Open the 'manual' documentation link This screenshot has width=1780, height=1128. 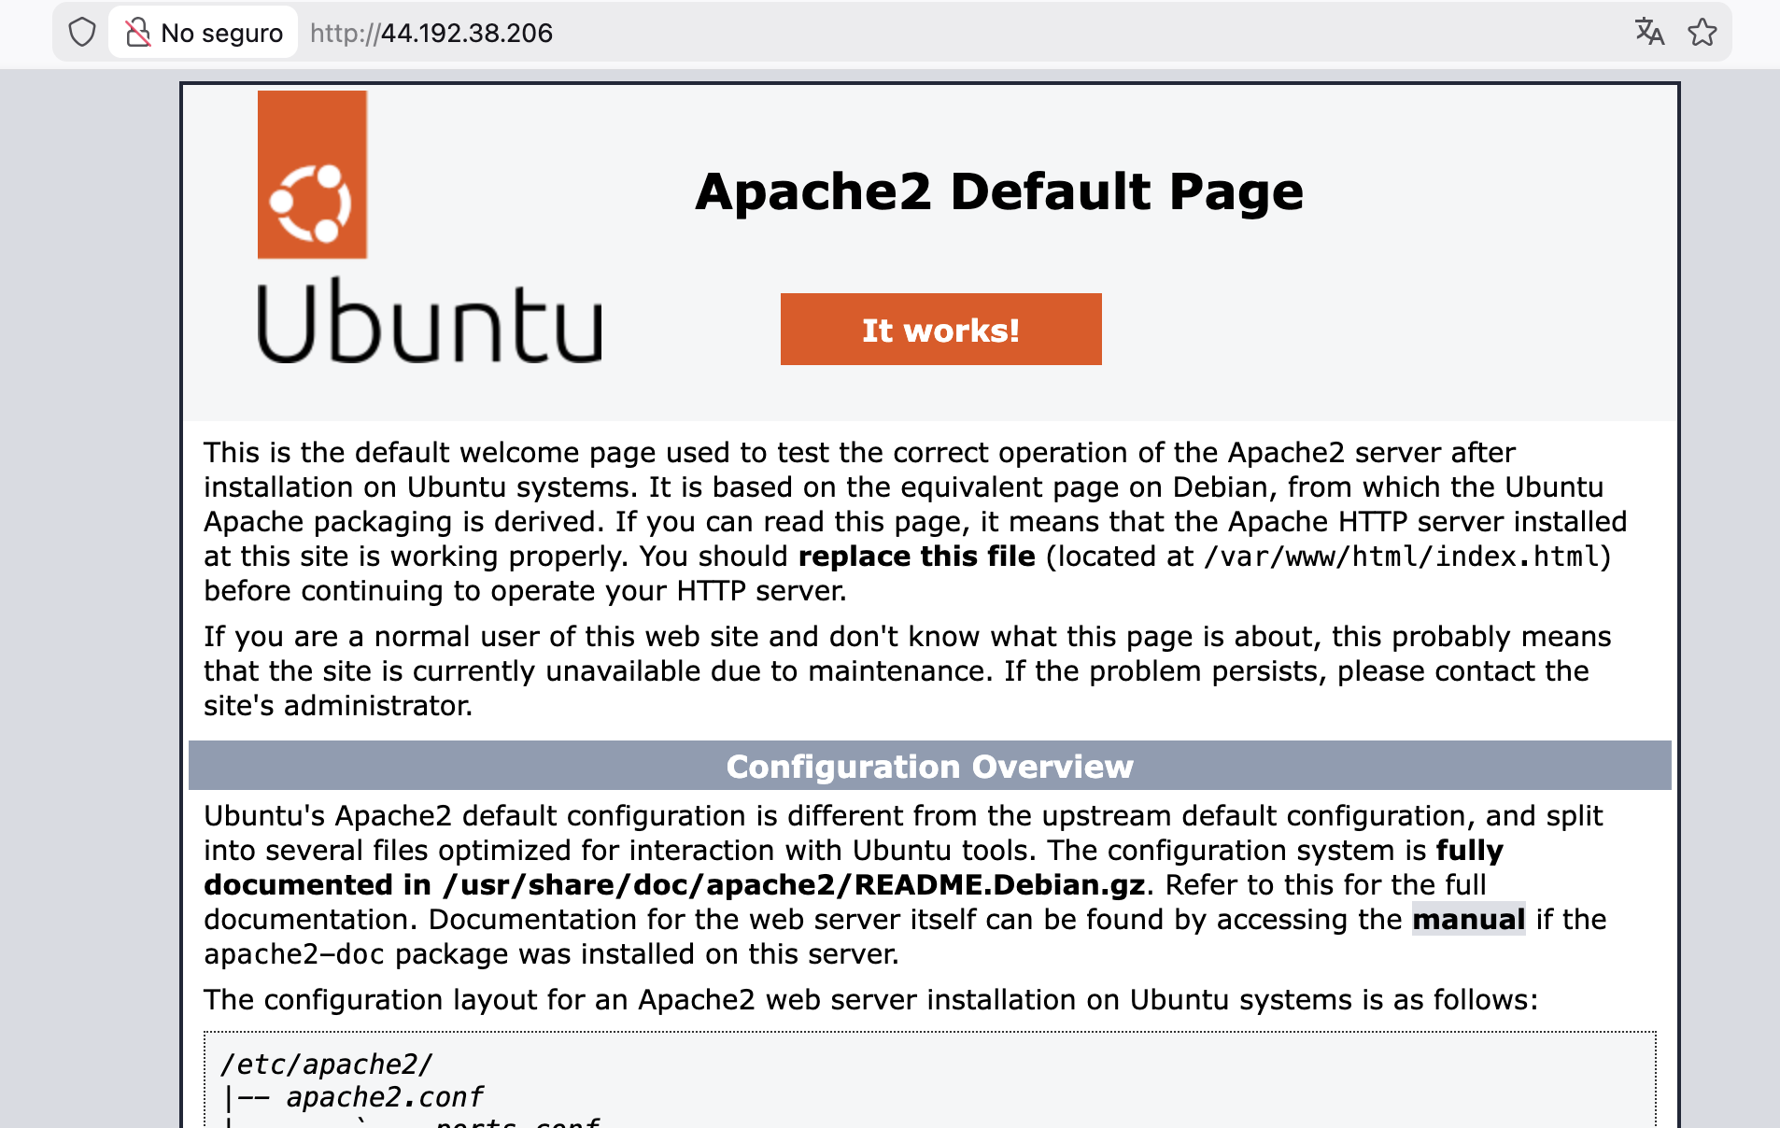[1468, 920]
